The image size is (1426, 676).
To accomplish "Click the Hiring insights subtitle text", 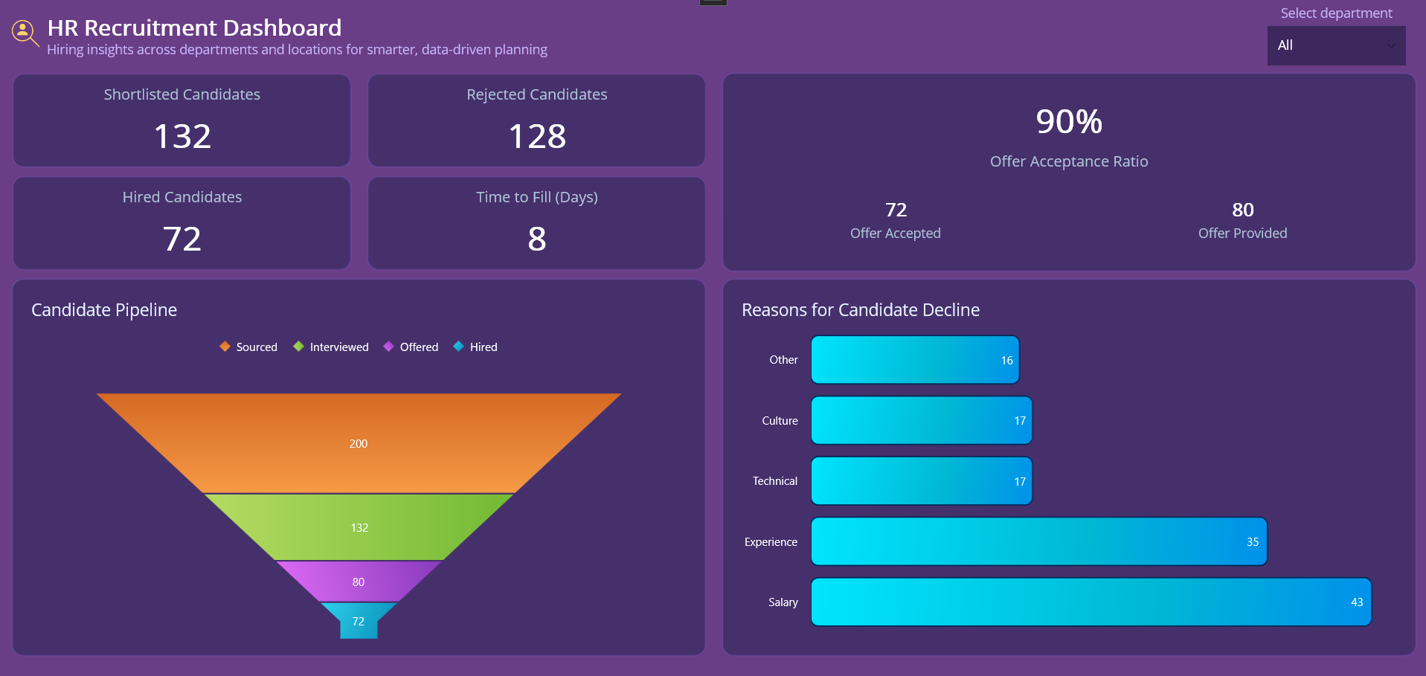I will [297, 50].
